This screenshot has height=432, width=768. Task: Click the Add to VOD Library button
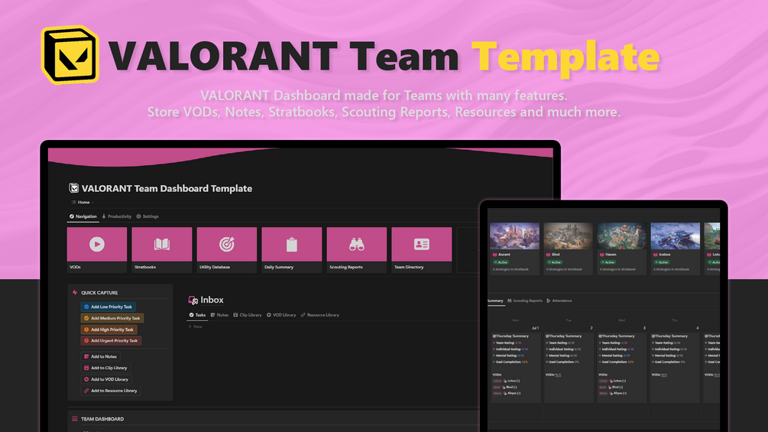106,379
